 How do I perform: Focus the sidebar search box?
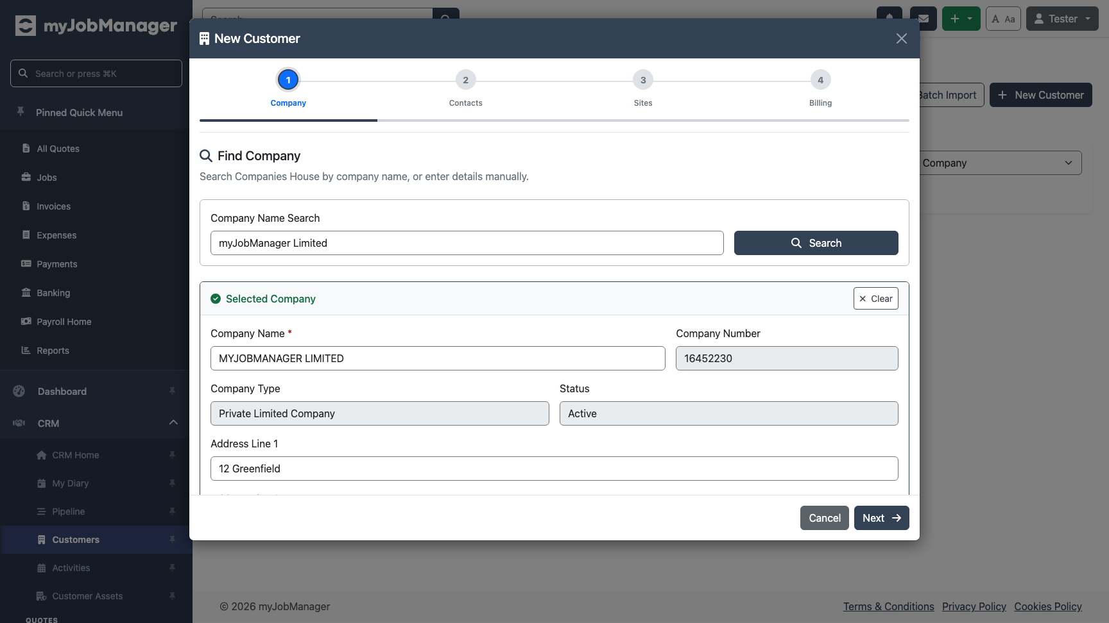(x=96, y=74)
